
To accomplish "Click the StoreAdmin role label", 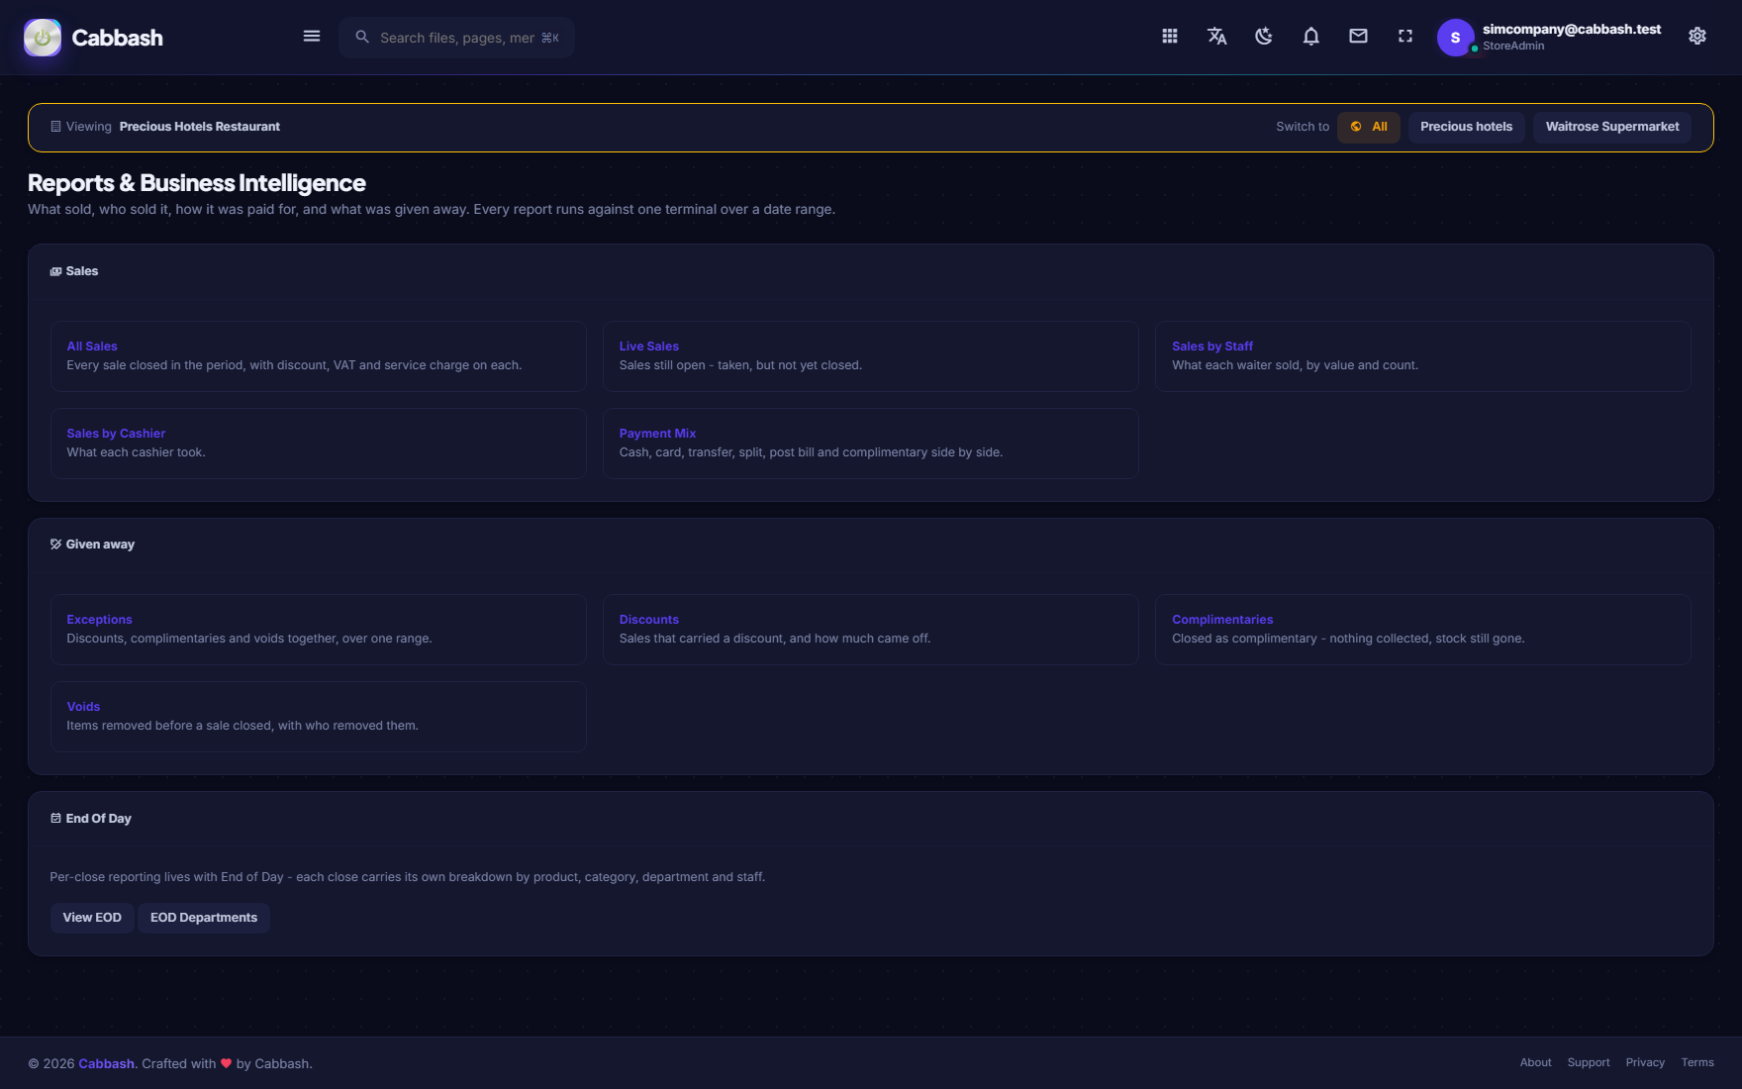I will click(1513, 47).
